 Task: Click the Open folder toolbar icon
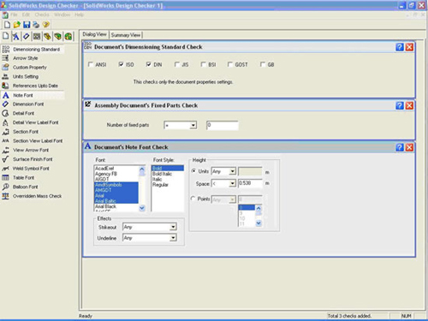point(17,25)
